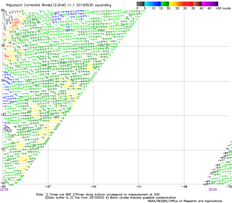Click the cyan 5-10 knots legend color
This screenshot has width=232, height=203.
(149, 4)
